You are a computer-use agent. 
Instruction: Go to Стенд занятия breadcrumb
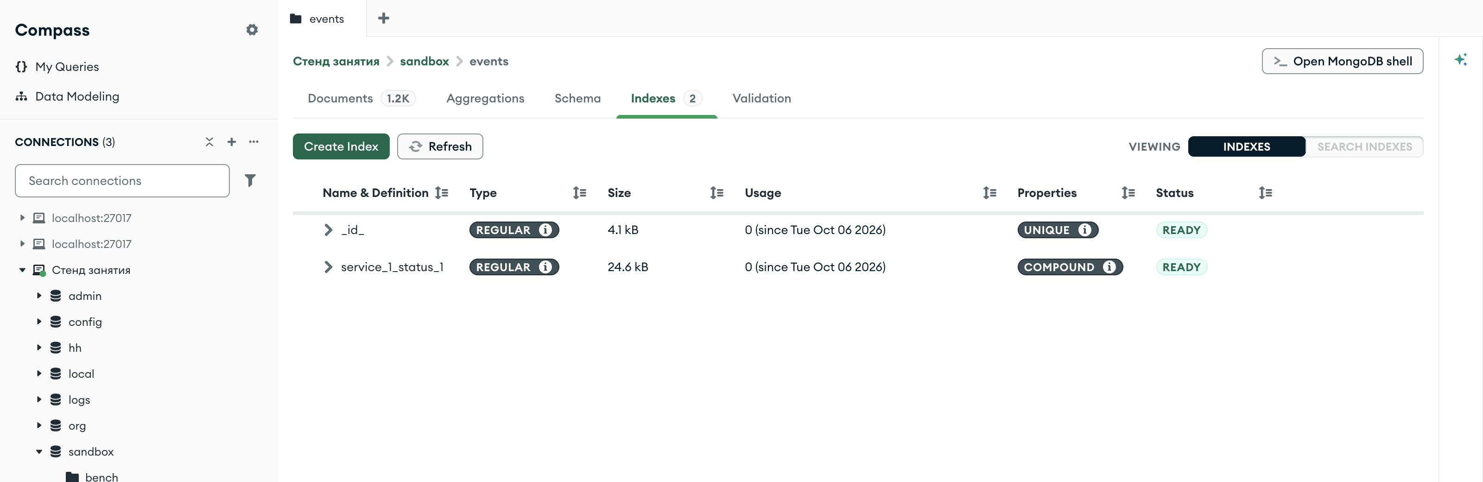[x=336, y=61]
